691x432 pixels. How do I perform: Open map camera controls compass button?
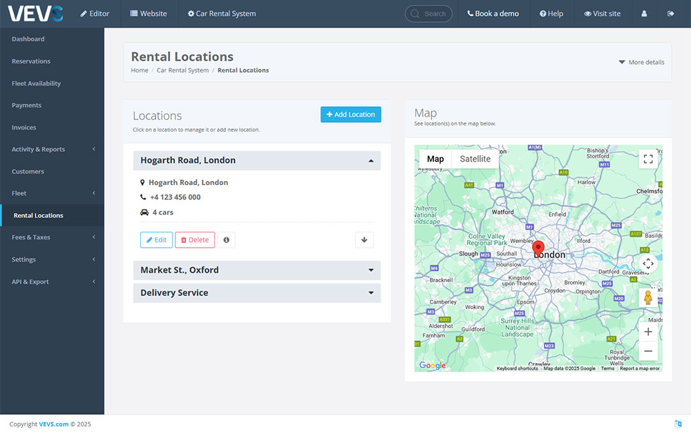tap(647, 263)
